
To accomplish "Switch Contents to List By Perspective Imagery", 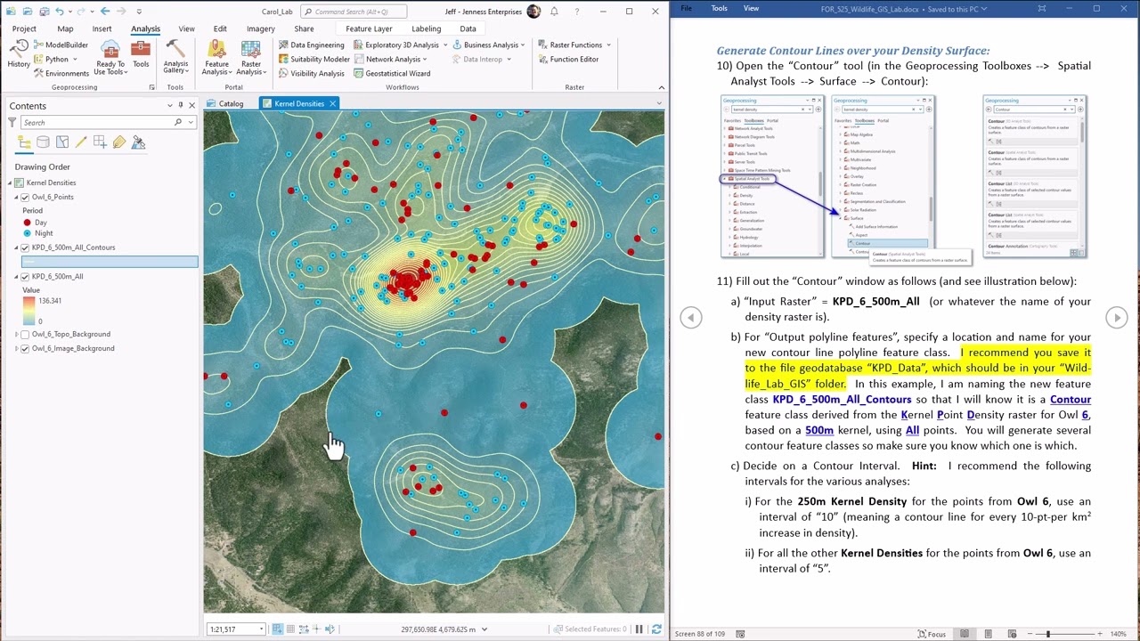I will [x=138, y=142].
